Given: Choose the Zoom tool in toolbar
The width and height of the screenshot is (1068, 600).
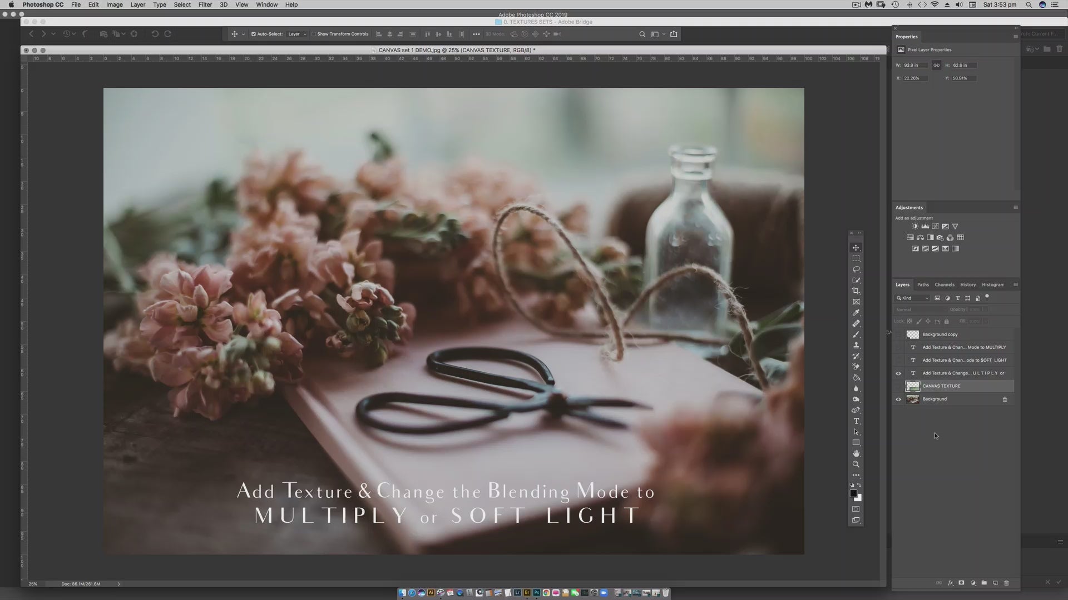Looking at the screenshot, I should pyautogui.click(x=856, y=464).
